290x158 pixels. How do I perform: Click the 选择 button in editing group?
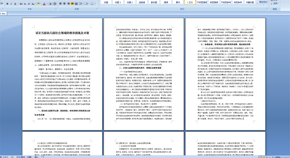coord(274,3)
